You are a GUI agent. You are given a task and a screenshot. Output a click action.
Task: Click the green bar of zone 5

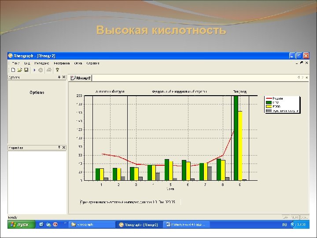[x=167, y=170]
